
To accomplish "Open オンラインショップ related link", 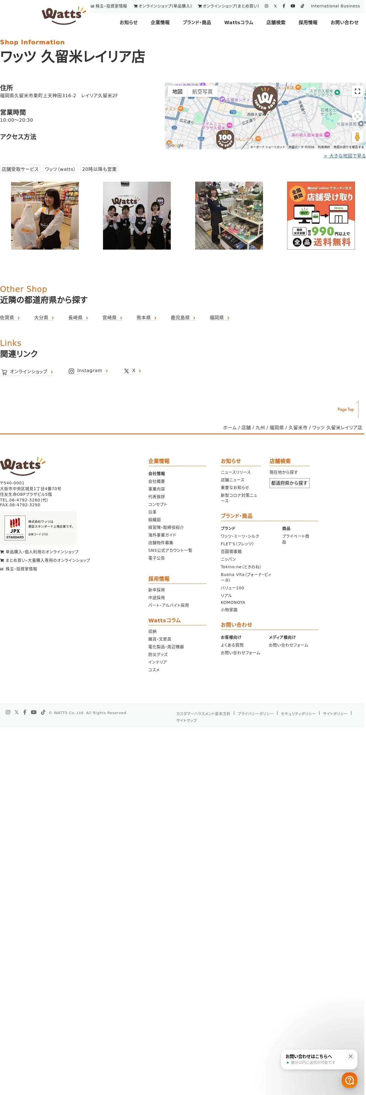I will [27, 372].
